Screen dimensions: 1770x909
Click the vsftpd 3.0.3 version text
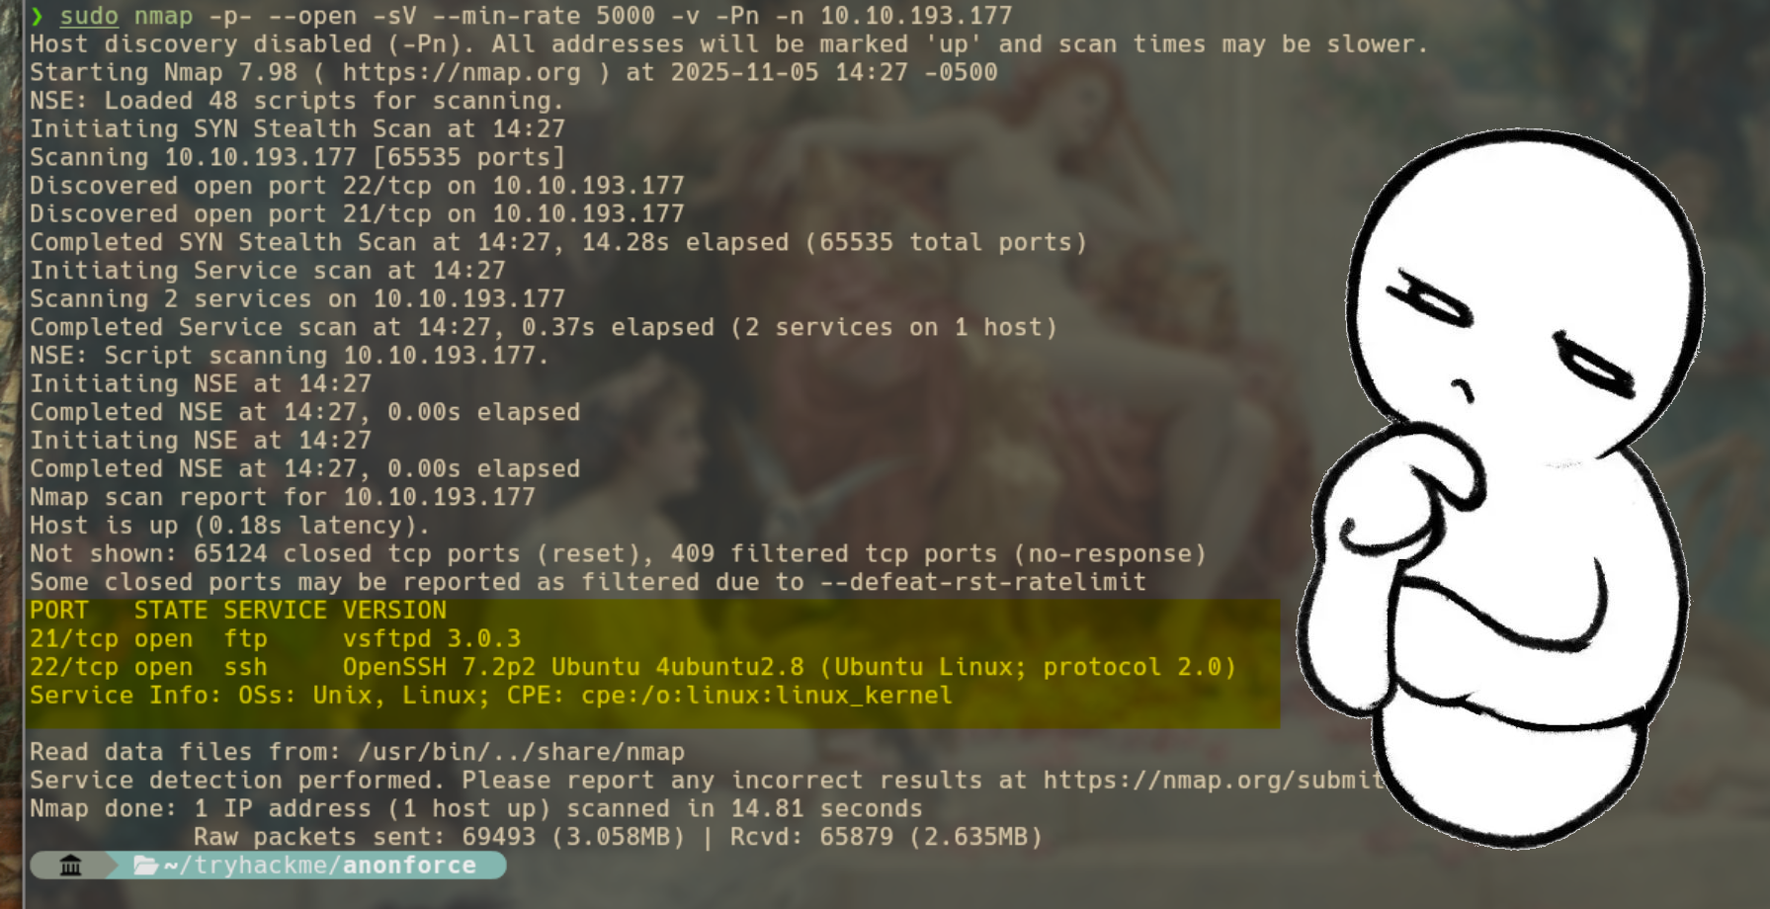432,639
